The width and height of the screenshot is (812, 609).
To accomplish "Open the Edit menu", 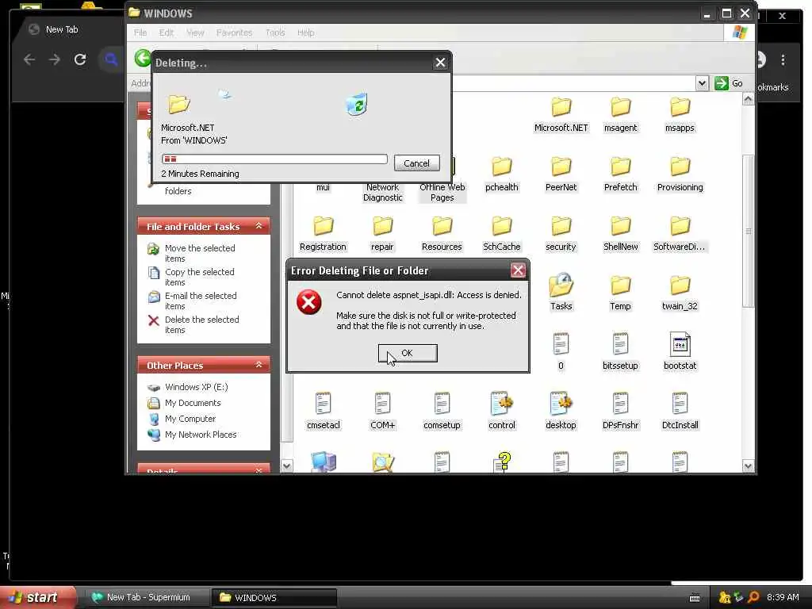I will point(167,33).
